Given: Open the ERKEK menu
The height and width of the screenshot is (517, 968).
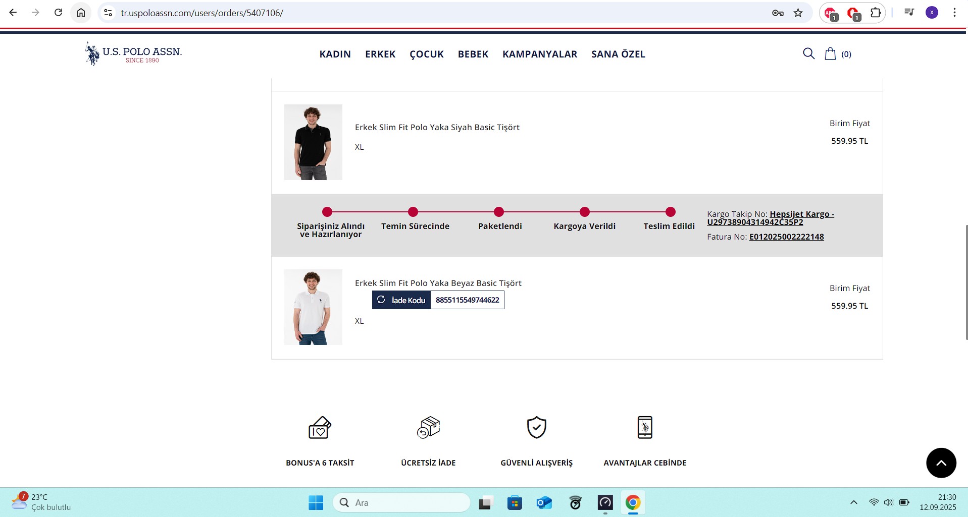Looking at the screenshot, I should pos(380,54).
